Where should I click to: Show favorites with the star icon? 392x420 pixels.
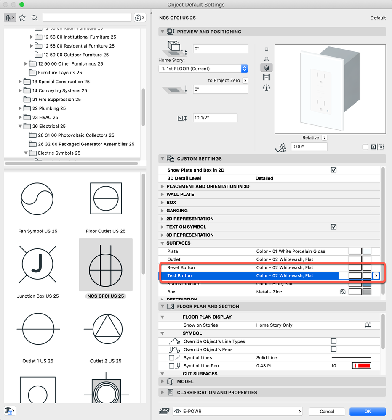pyautogui.click(x=22, y=18)
